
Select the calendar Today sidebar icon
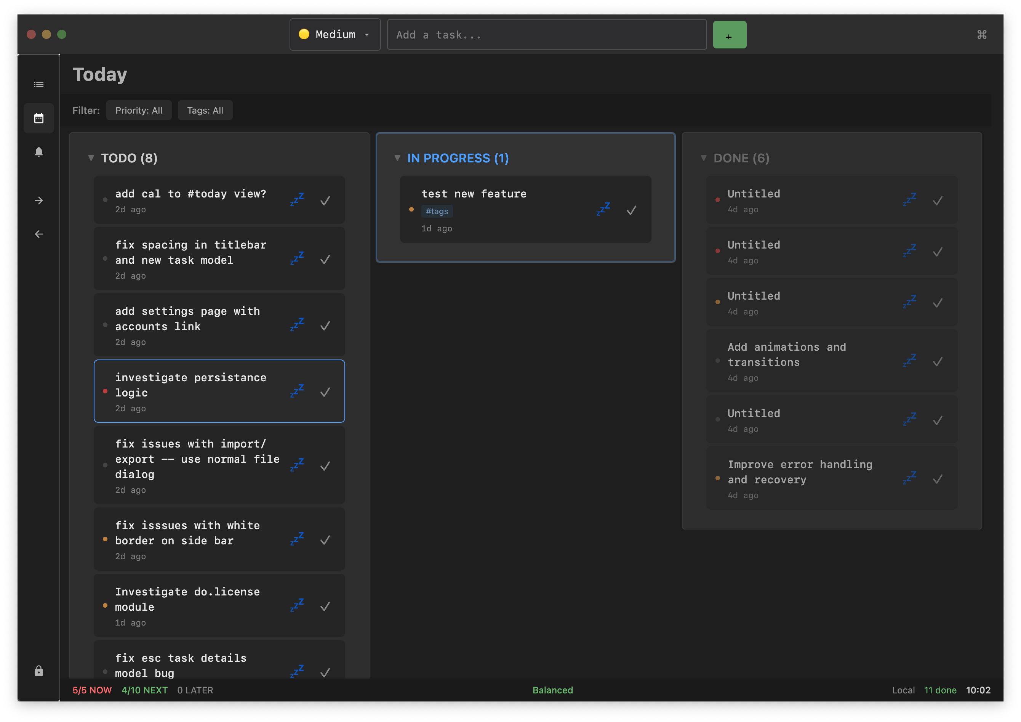[39, 118]
